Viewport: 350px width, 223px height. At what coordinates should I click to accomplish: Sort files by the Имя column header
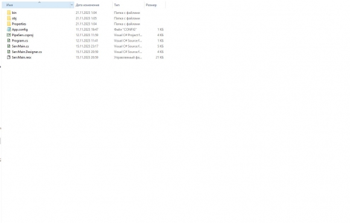tap(36, 5)
